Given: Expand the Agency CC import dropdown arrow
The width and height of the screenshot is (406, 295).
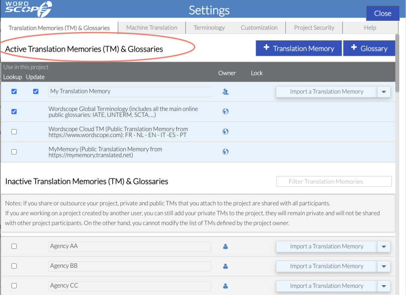Looking at the screenshot, I should (x=383, y=286).
